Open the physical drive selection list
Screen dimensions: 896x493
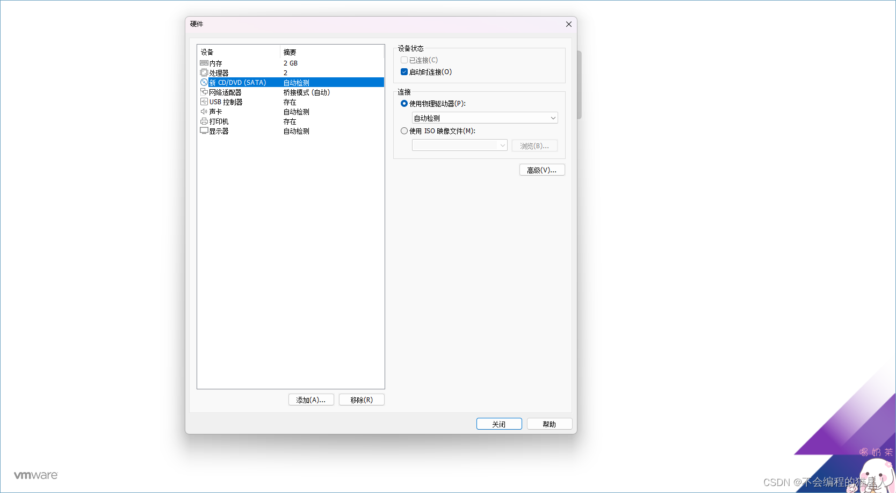tap(553, 118)
